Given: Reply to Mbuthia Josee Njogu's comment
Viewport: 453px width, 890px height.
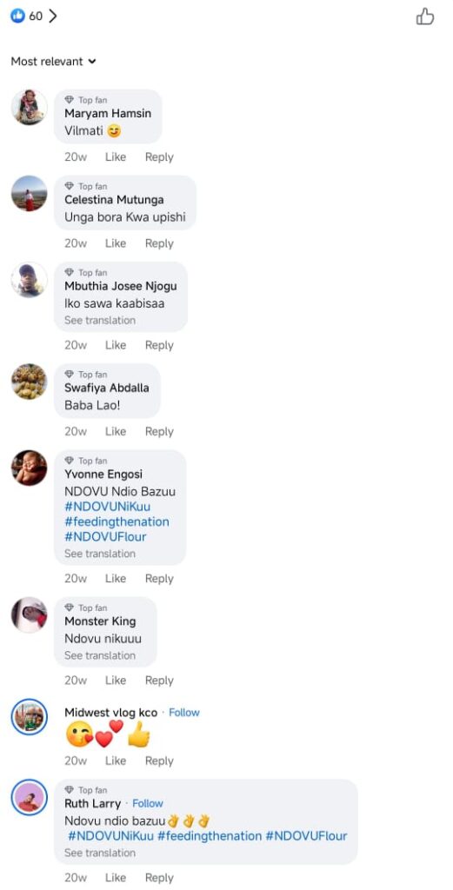Looking at the screenshot, I should click(x=159, y=345).
